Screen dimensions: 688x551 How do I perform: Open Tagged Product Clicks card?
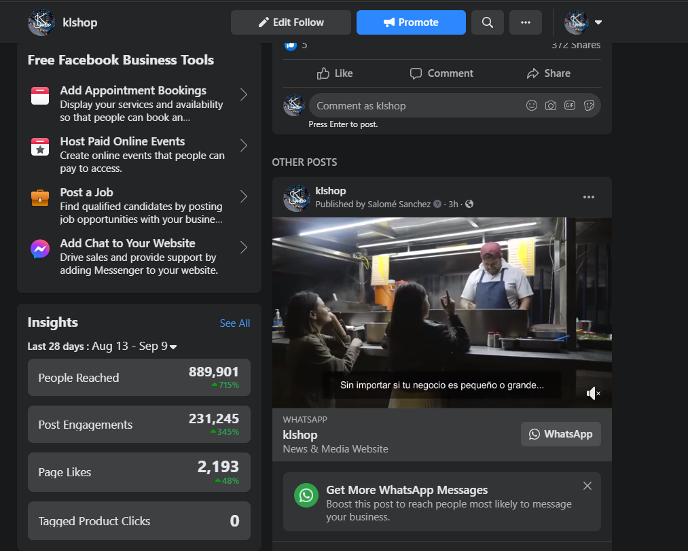coord(139,520)
